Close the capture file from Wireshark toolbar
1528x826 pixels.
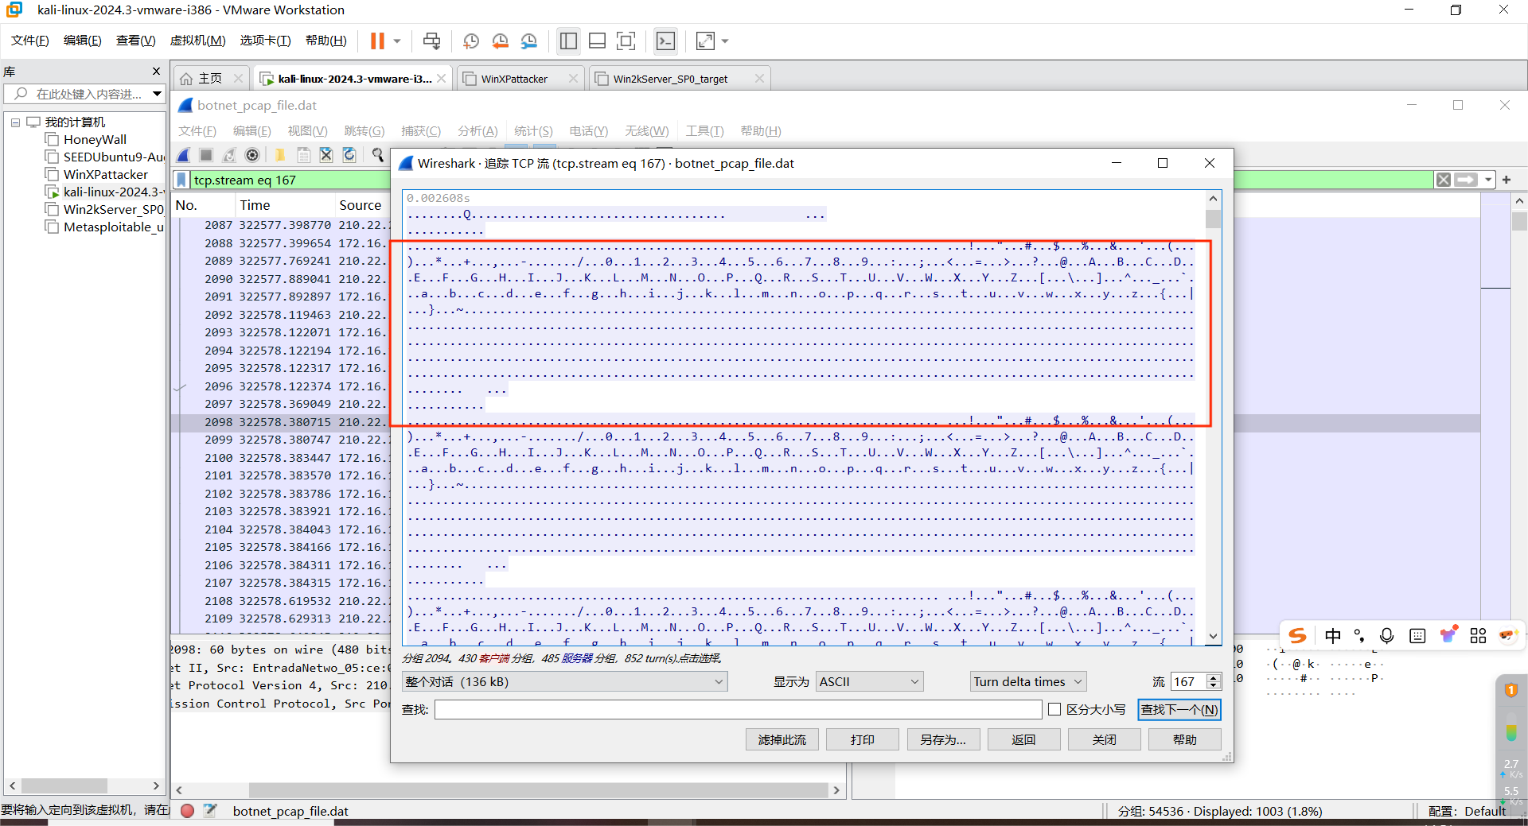[x=326, y=155]
